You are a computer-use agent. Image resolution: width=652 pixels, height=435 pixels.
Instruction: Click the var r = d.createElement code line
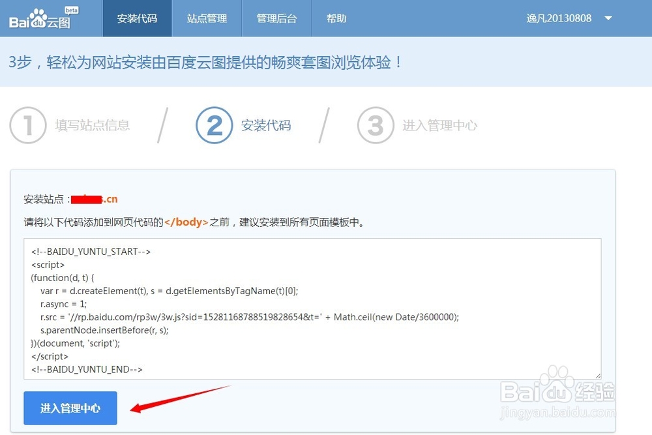click(170, 291)
